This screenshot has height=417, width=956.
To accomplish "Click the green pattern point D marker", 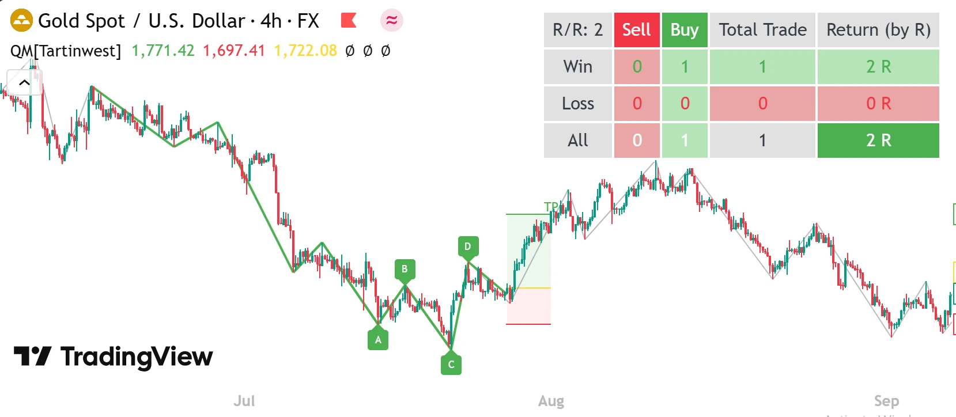I will coord(468,247).
